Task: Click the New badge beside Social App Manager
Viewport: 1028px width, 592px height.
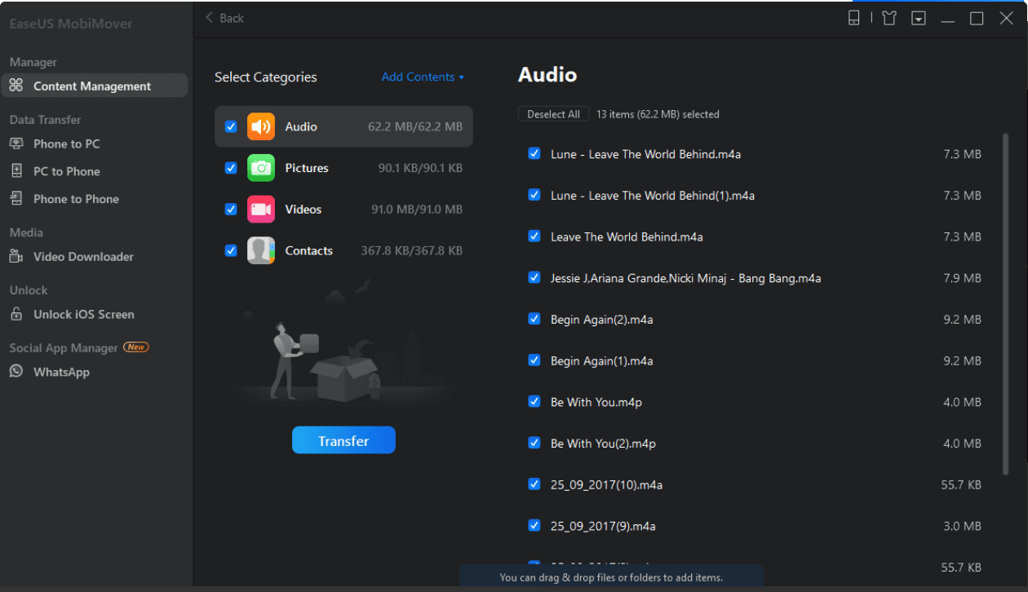Action: pyautogui.click(x=135, y=347)
